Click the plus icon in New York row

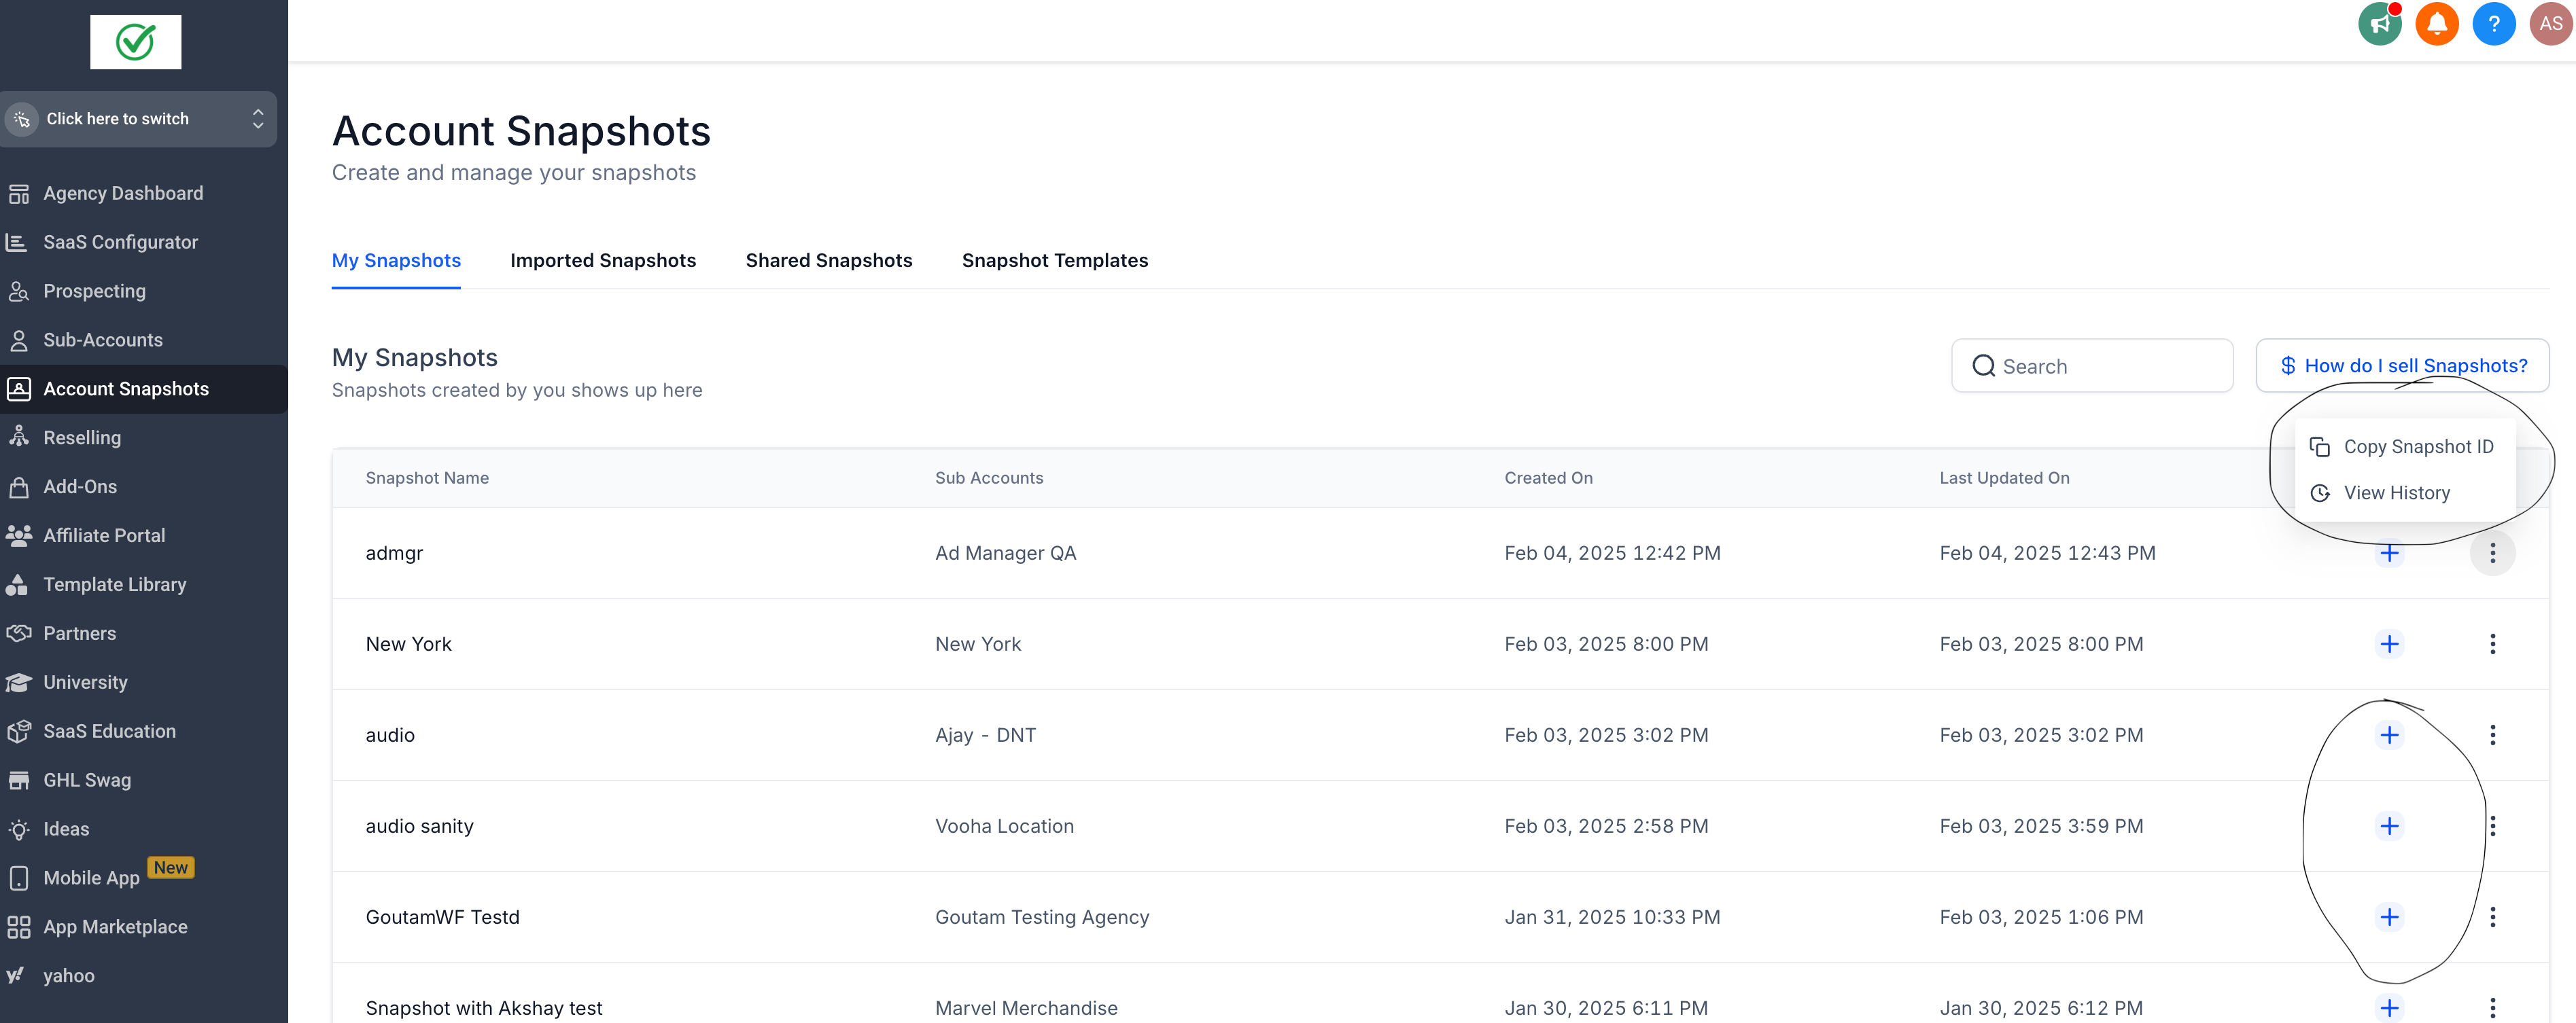(x=2389, y=645)
